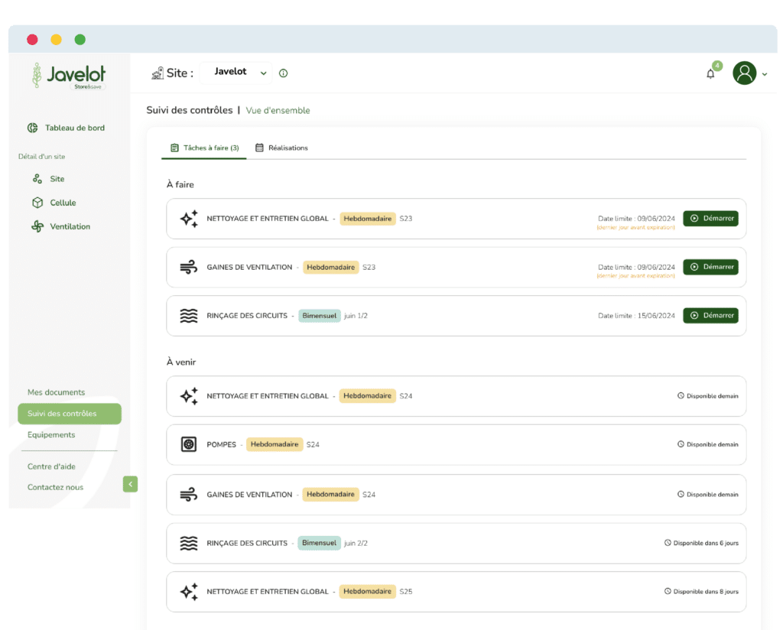The height and width of the screenshot is (630, 783).
Task: Start the Nettoyage et Entretien Global S23 task
Action: coord(710,219)
